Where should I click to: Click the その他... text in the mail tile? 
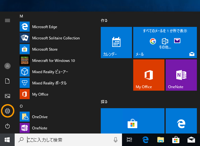(165, 47)
